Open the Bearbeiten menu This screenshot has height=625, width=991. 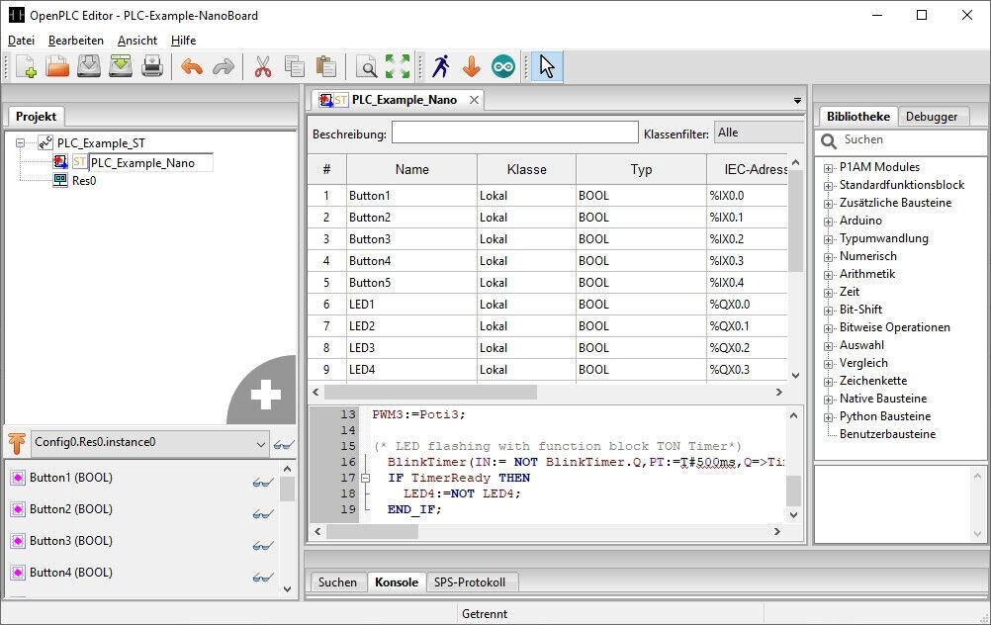click(76, 41)
